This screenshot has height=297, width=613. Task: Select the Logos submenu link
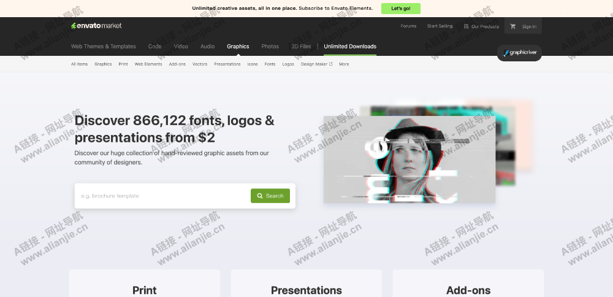click(288, 64)
